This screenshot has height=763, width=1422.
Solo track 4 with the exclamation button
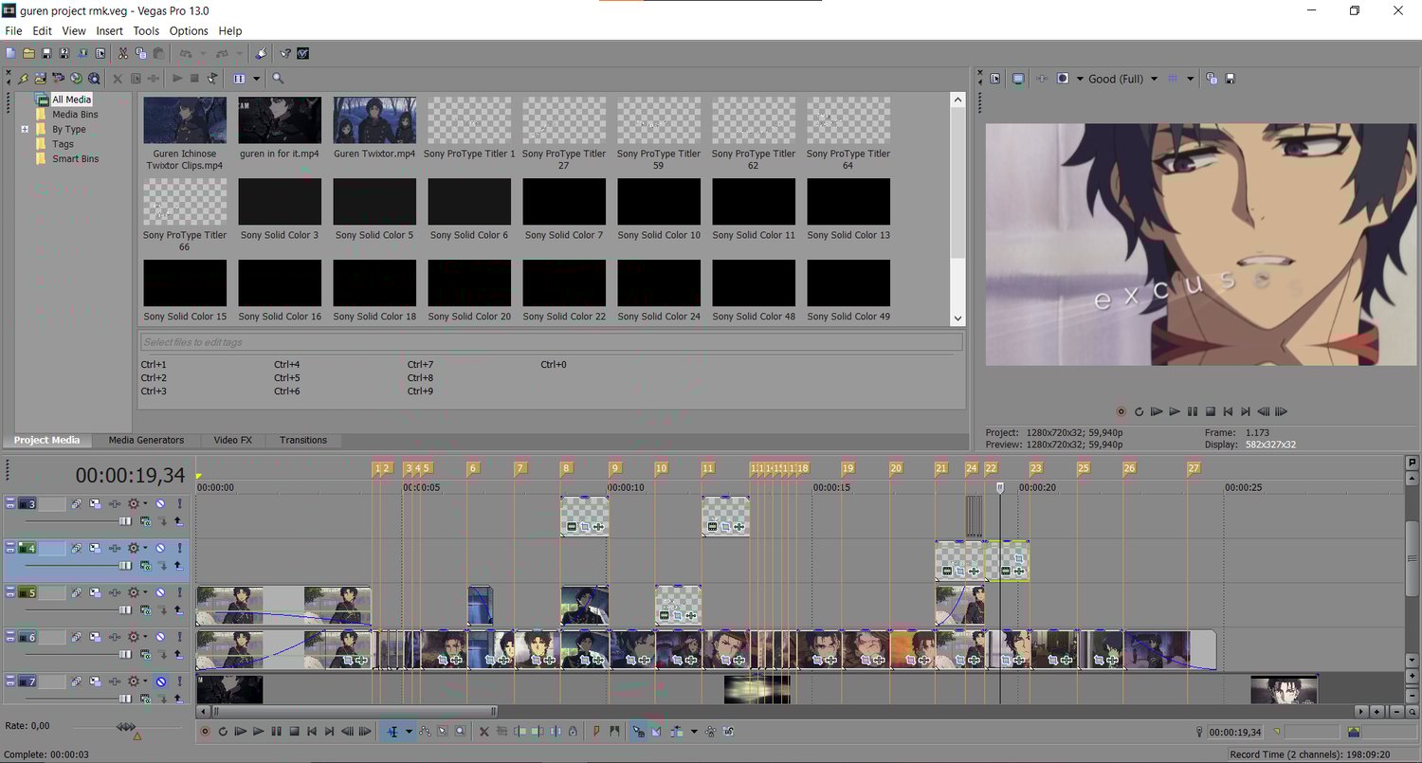179,548
